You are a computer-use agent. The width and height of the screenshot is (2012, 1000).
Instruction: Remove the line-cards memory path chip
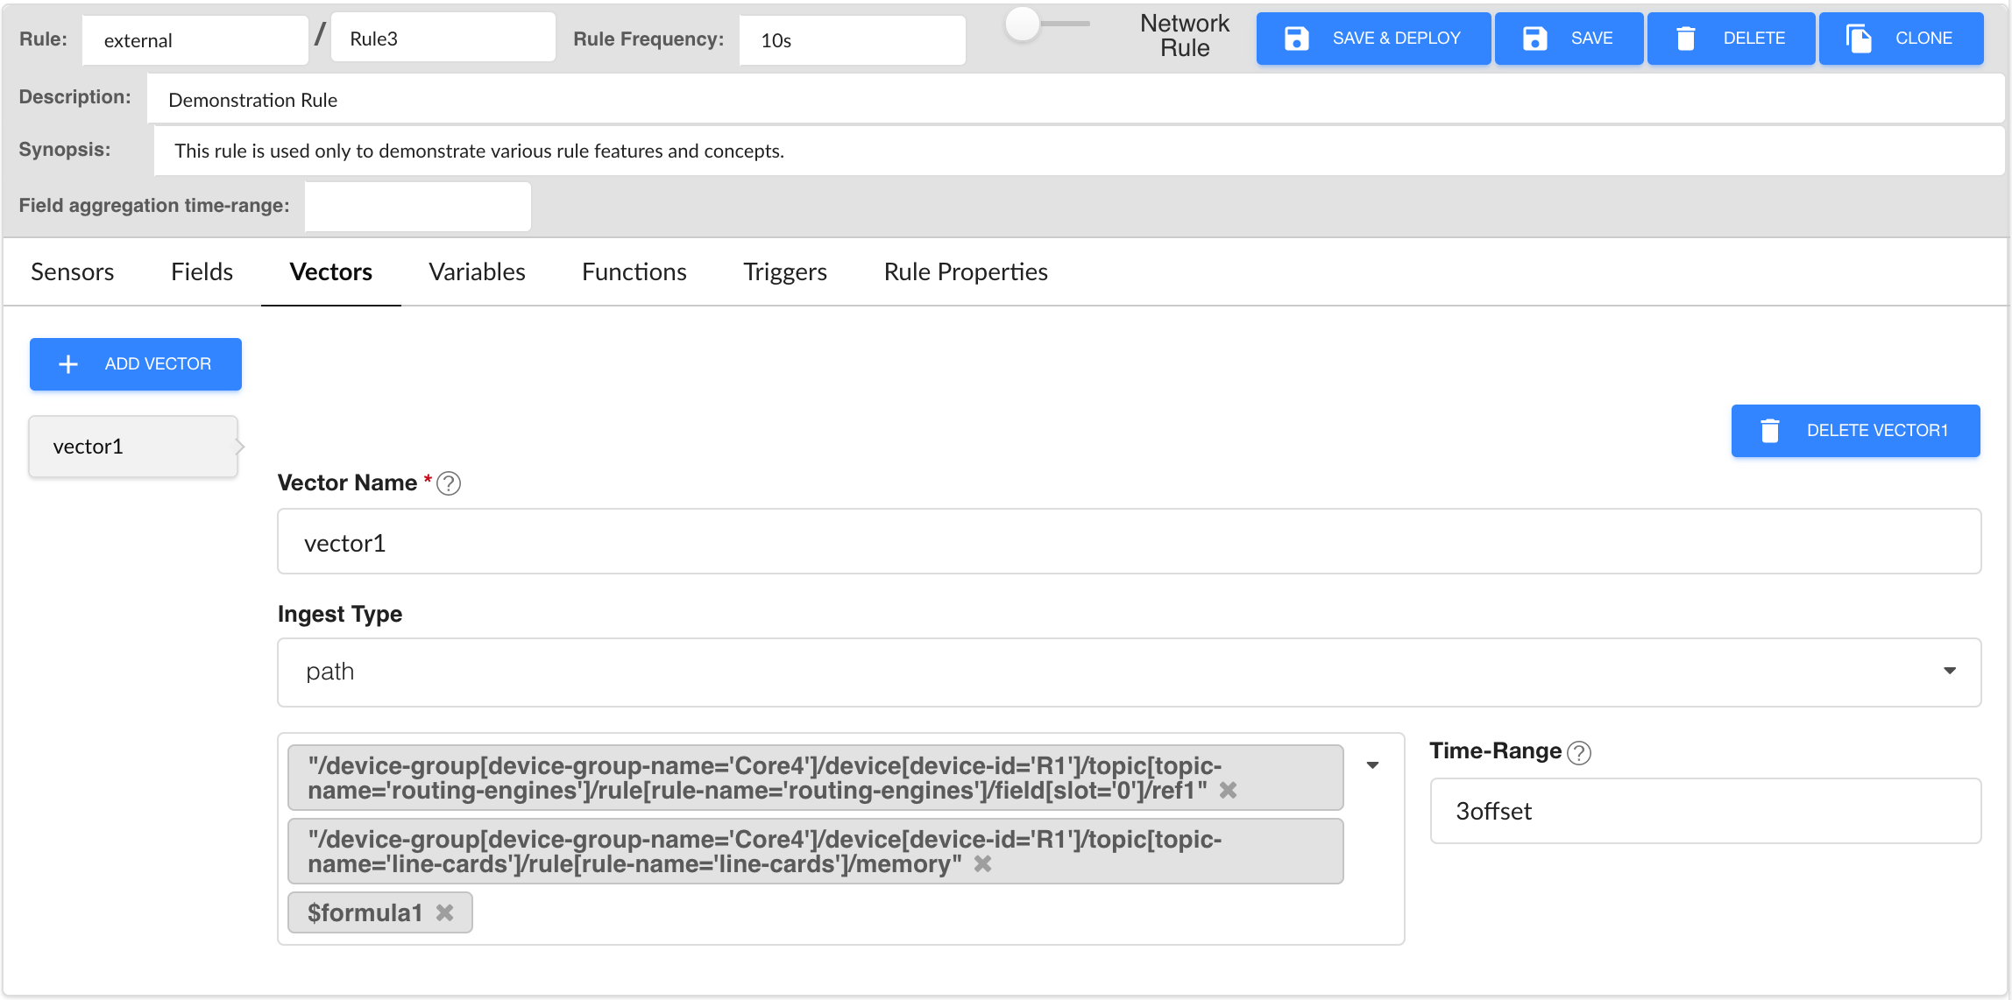coord(983,864)
